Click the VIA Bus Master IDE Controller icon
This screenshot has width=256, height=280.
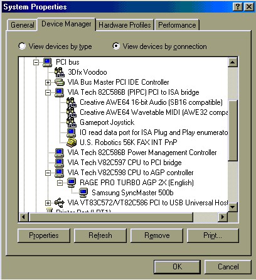(60, 82)
